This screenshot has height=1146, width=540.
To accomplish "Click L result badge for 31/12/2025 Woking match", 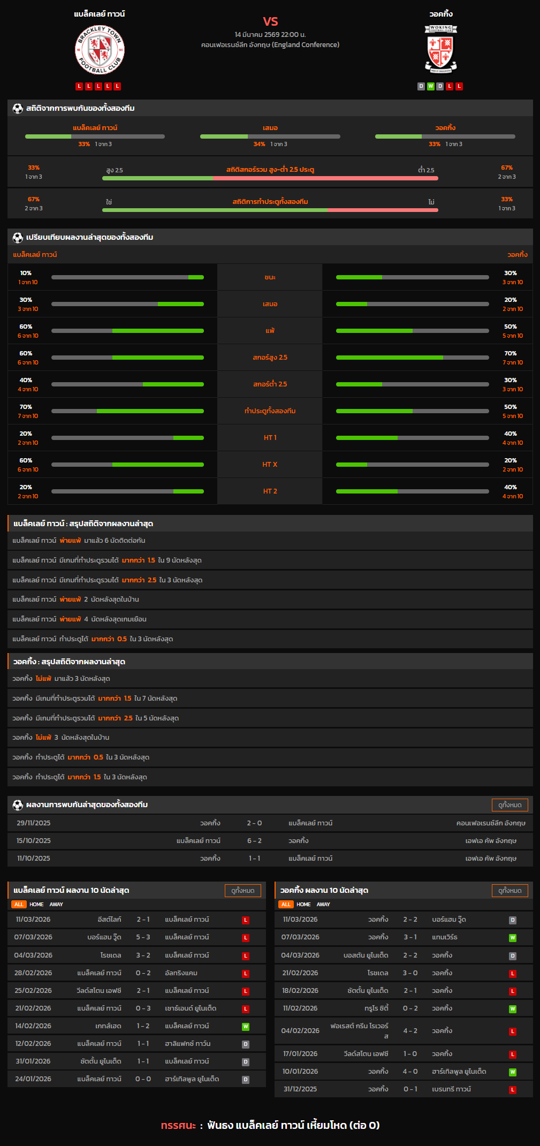I will point(512,1089).
